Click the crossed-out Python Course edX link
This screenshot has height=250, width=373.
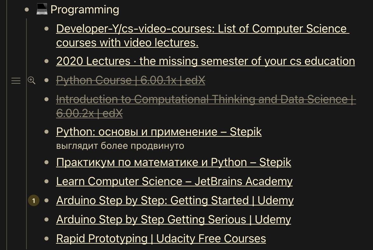pyautogui.click(x=130, y=81)
